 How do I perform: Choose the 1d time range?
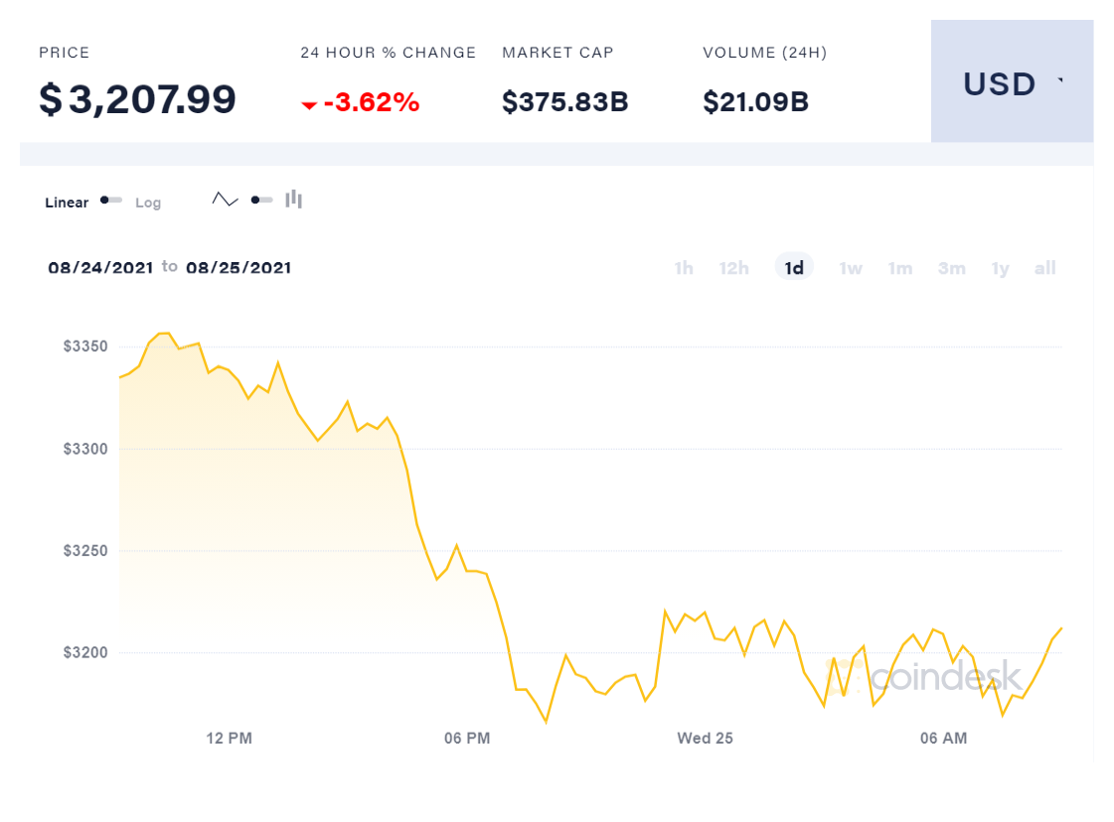[x=794, y=268]
